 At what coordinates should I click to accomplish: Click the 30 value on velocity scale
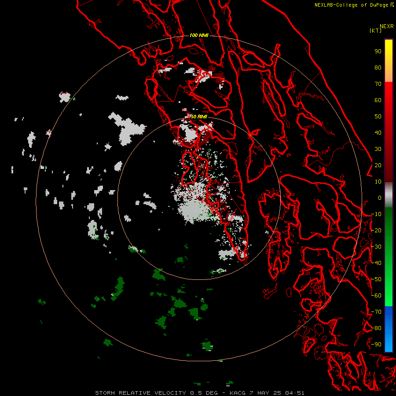pyautogui.click(x=378, y=149)
